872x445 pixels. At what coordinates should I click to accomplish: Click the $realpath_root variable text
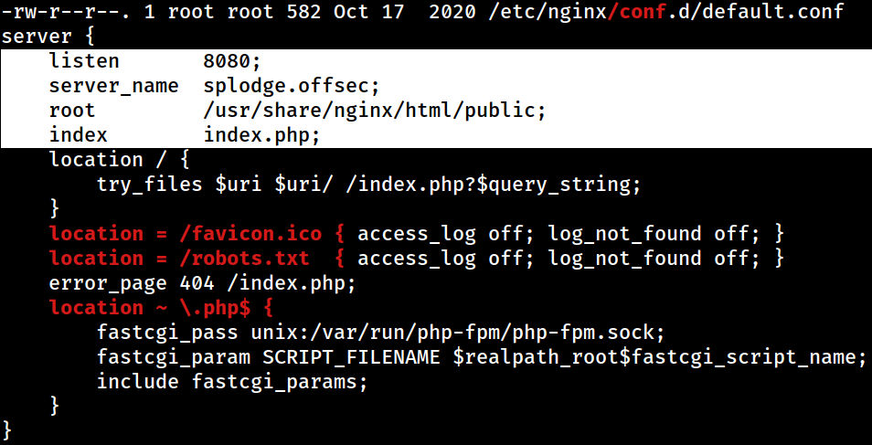click(535, 357)
